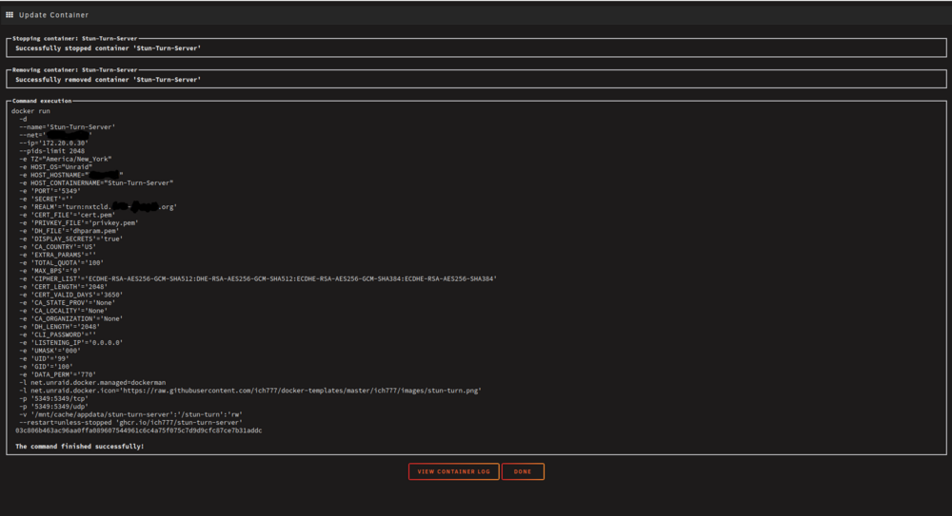Click the 'CERT_LENGTH'='2048' line

[x=63, y=287]
